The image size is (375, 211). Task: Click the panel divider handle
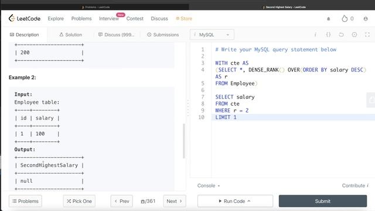[188, 108]
